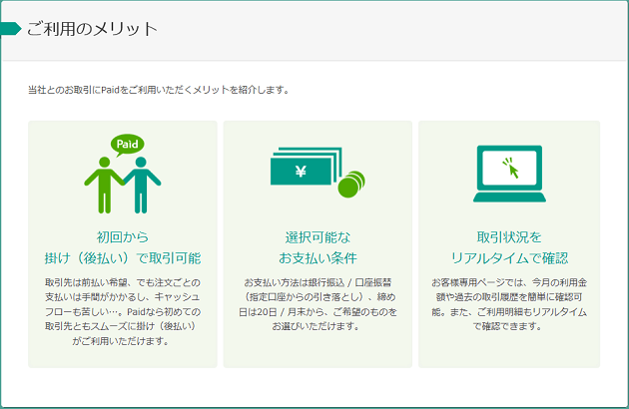Click the title 選択可能な
The height and width of the screenshot is (409, 629).
(x=317, y=237)
